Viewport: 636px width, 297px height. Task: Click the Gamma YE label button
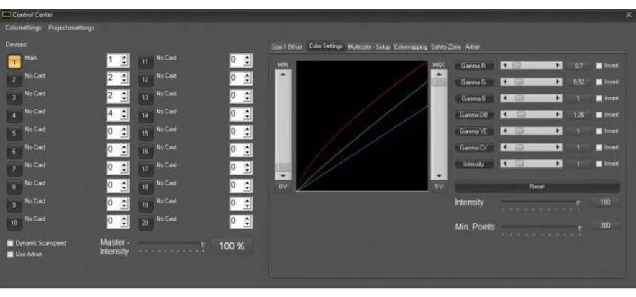[x=474, y=131]
